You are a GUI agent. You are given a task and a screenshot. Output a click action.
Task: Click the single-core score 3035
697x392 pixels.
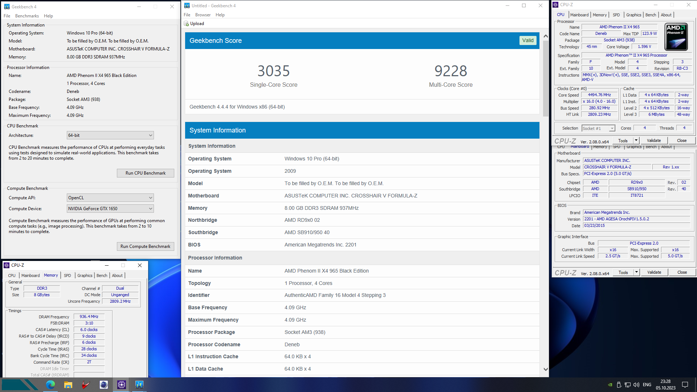click(274, 71)
